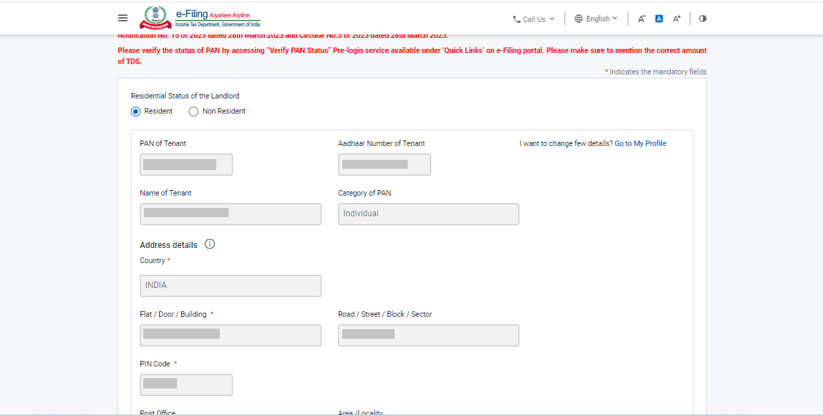Select the default font size A icon
This screenshot has width=823, height=416.
click(x=658, y=19)
